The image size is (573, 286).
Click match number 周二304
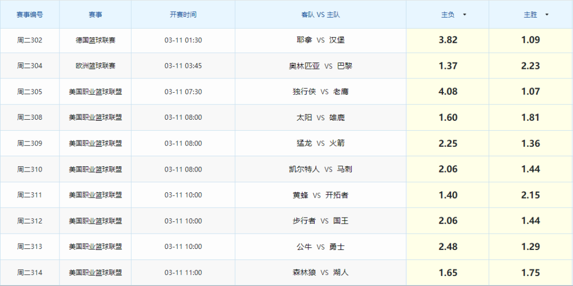coord(30,66)
